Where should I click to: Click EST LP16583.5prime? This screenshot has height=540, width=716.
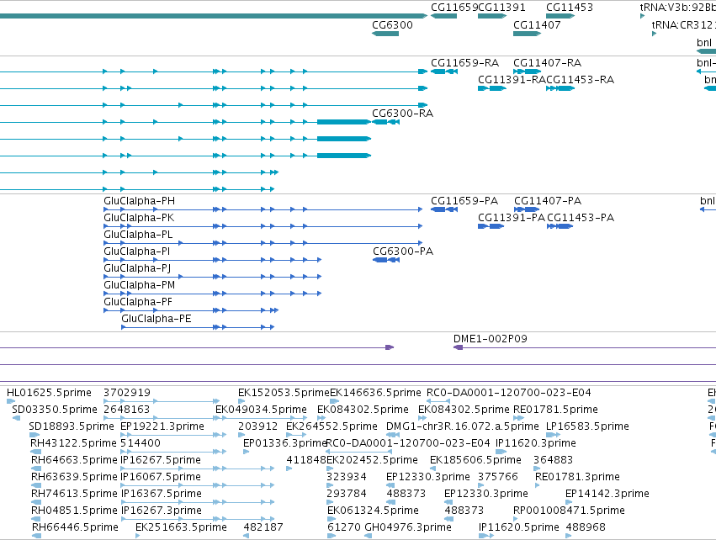(587, 426)
